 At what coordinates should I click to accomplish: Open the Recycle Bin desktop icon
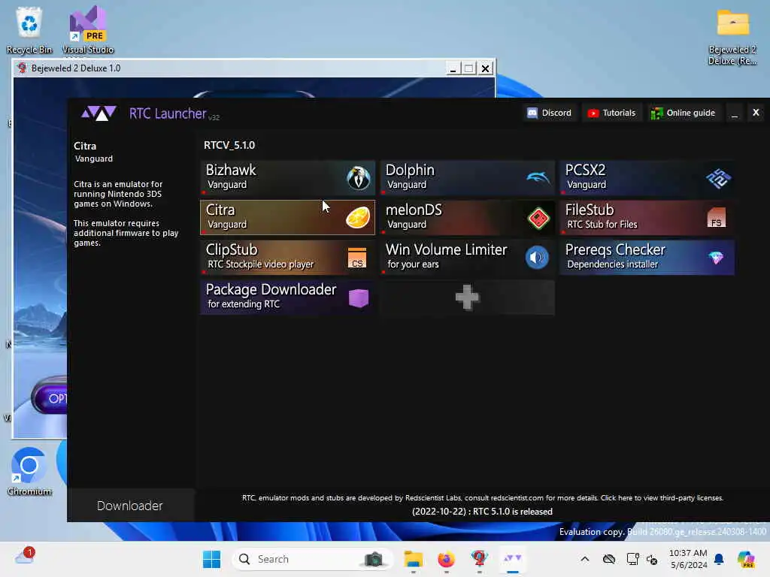(x=29, y=30)
